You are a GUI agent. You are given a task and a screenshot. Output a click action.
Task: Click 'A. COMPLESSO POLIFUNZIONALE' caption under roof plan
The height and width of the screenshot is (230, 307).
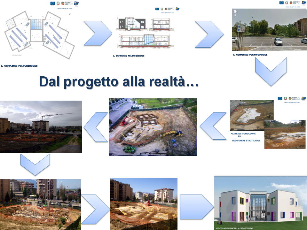(x=19, y=66)
